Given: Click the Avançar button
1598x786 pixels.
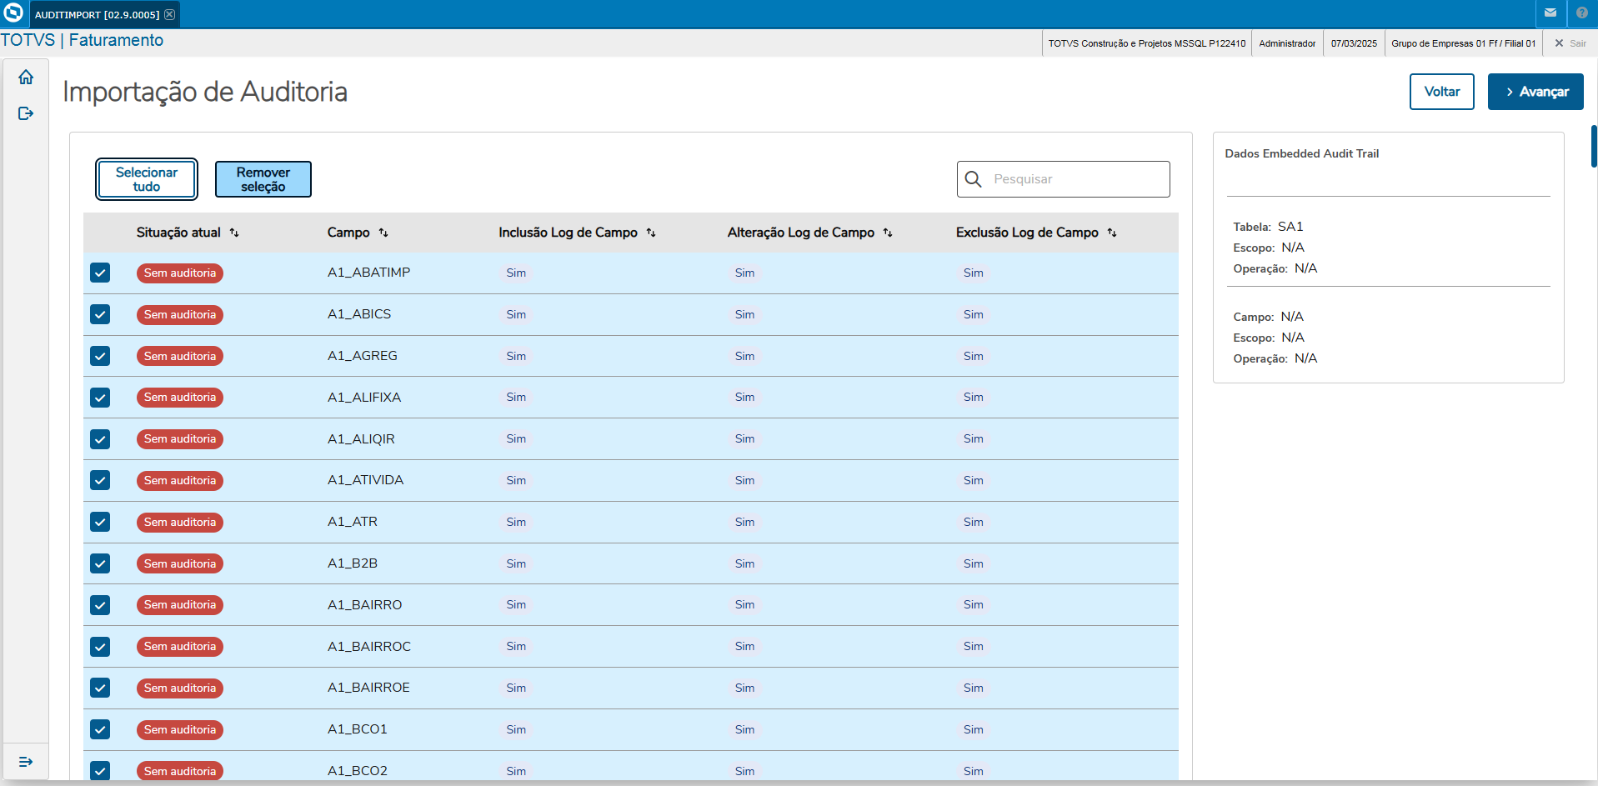Looking at the screenshot, I should [1535, 92].
